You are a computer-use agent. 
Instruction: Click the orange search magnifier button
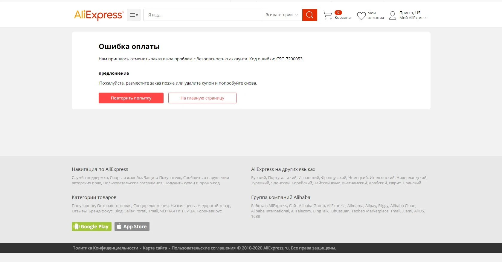click(310, 15)
